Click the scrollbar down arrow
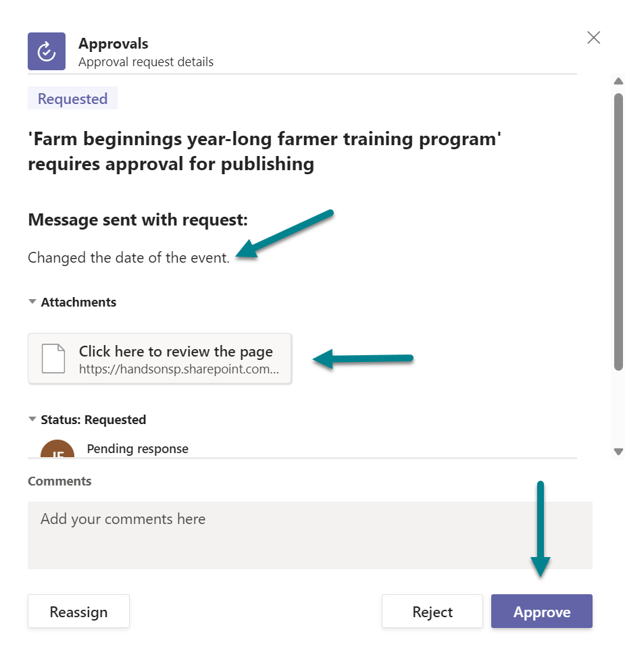Screen dimensions: 625x655 point(618,451)
